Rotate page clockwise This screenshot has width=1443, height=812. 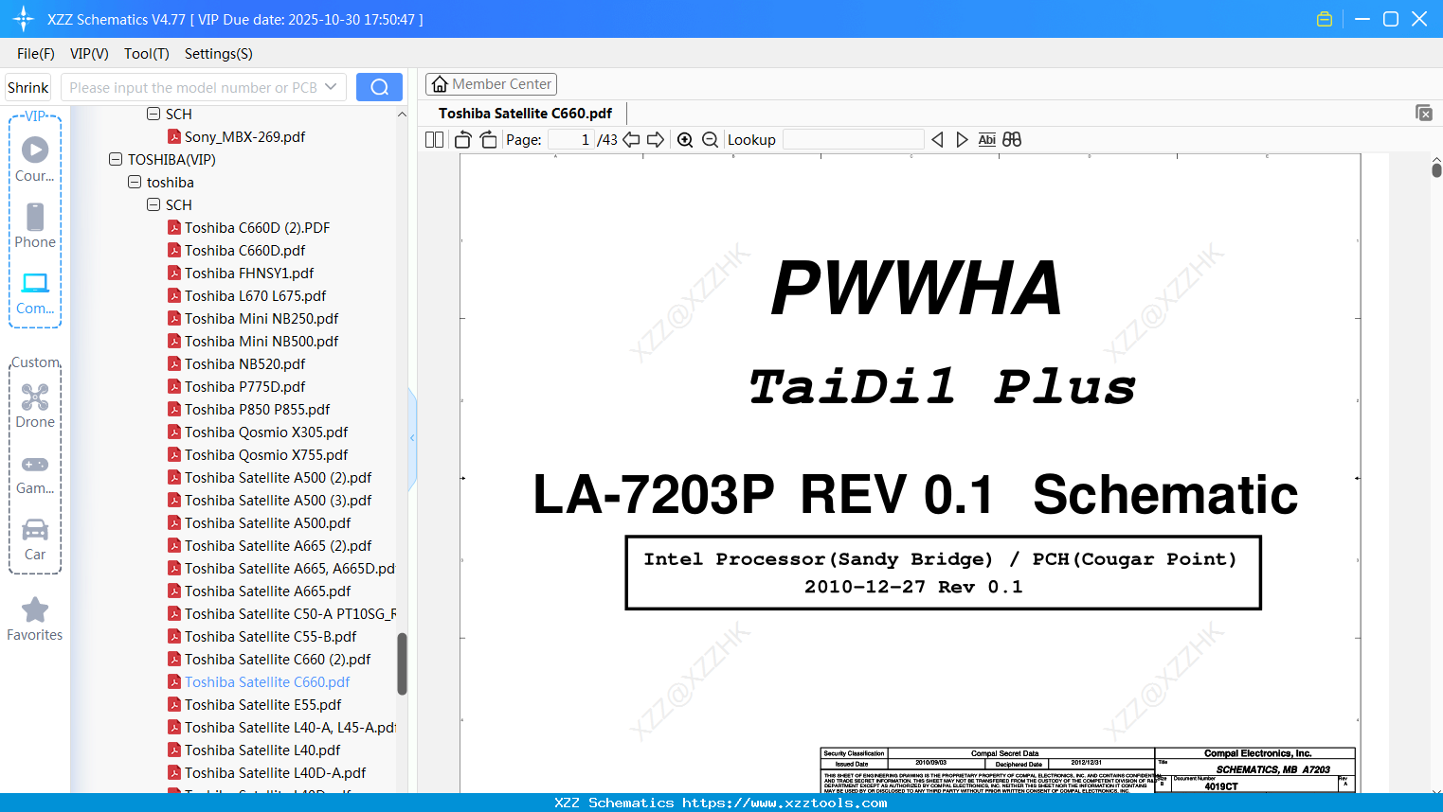[x=489, y=139]
